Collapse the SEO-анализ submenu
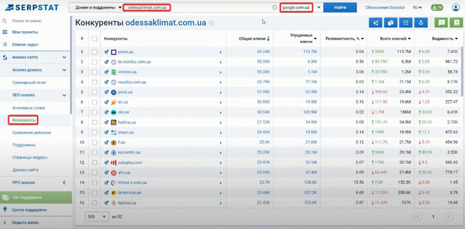 tap(64, 95)
